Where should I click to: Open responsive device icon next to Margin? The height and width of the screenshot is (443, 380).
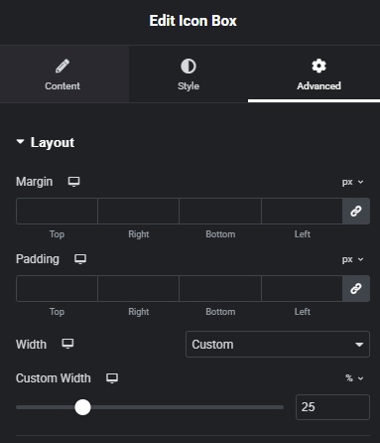(73, 182)
